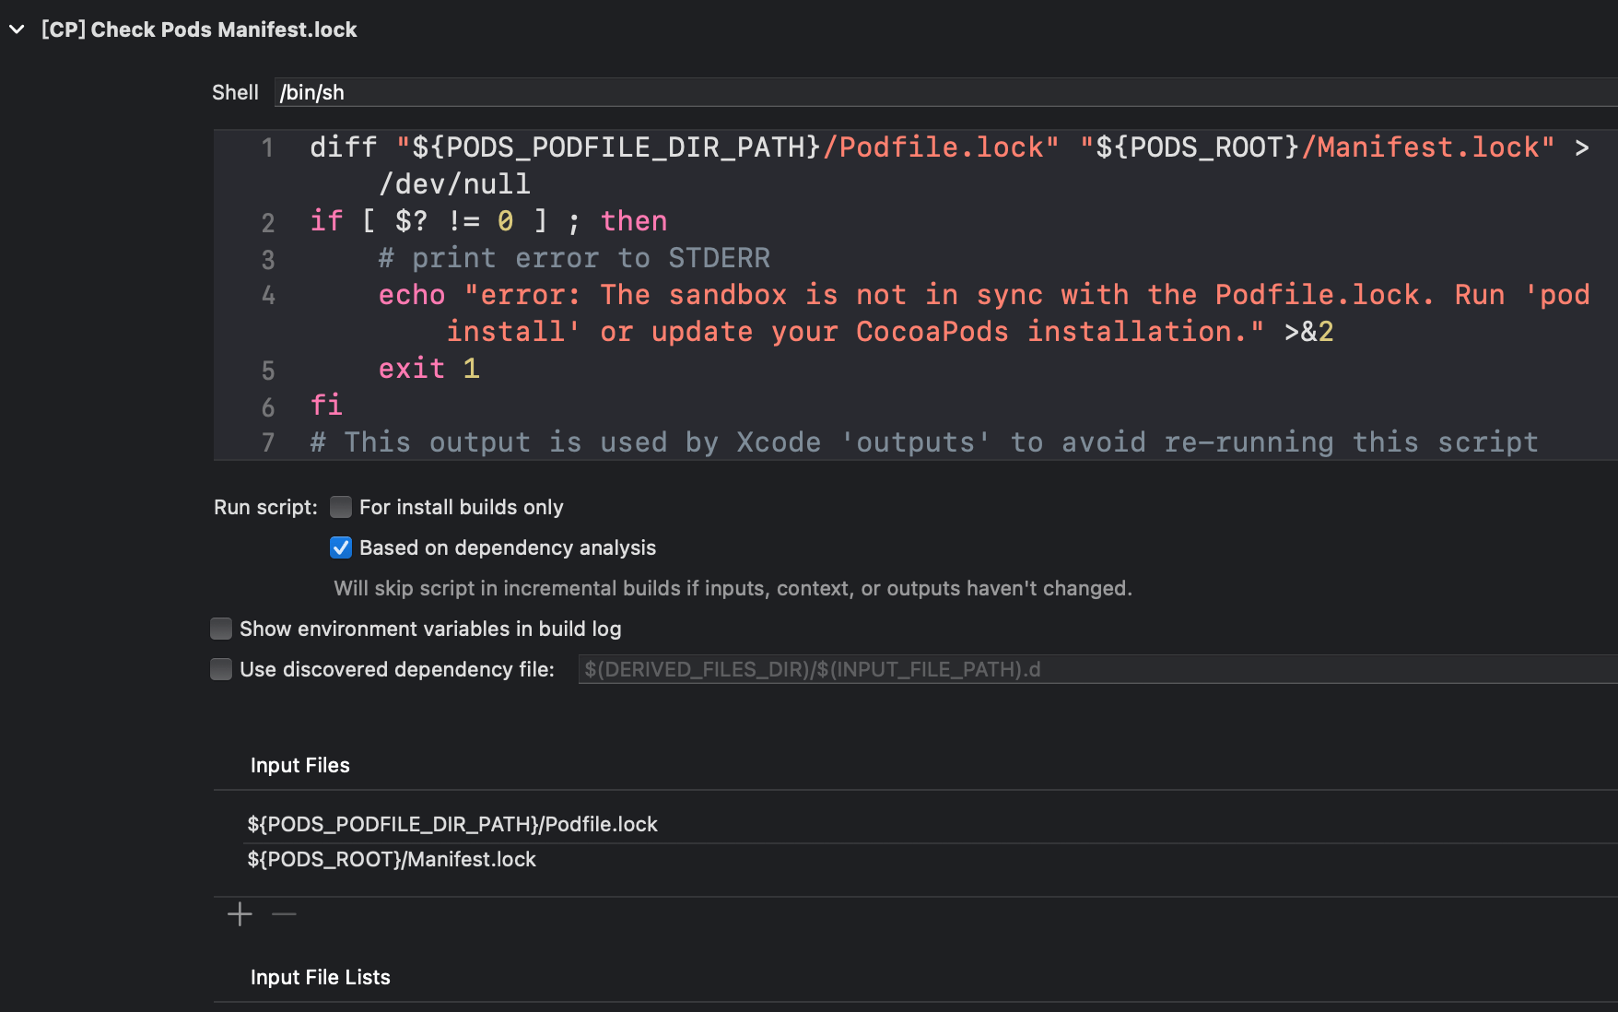The height and width of the screenshot is (1012, 1618).
Task: Click the Input Files section header
Action: point(300,765)
